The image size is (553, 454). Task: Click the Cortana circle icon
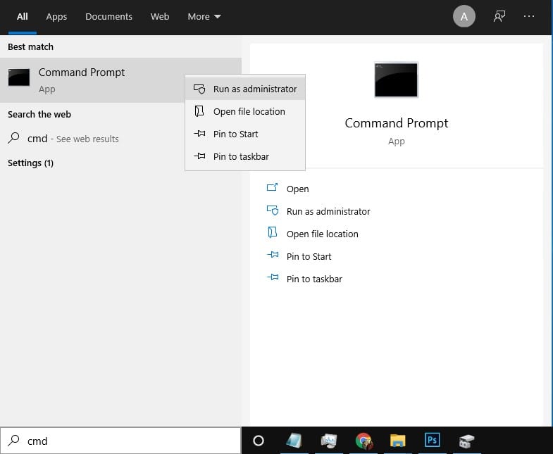[x=259, y=441]
